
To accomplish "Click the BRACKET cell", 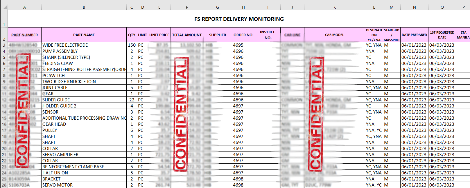I will click(x=84, y=179).
